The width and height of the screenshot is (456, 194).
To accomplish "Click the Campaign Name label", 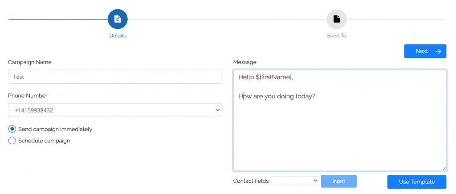I will coord(29,62).
